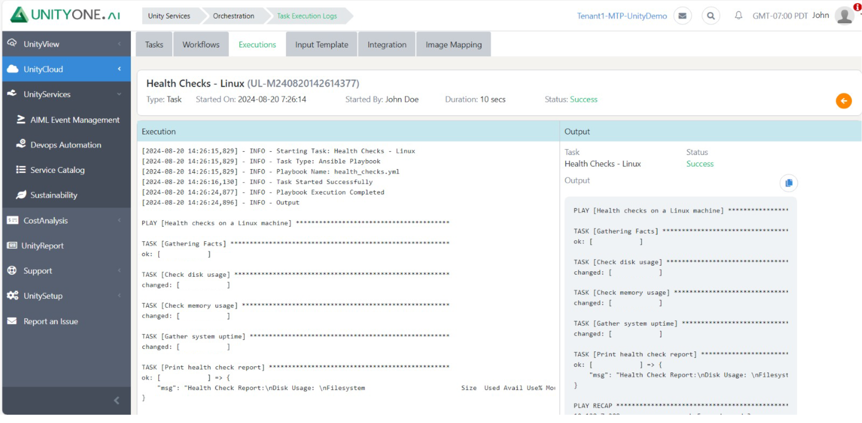This screenshot has height=423, width=862.
Task: Click the John username in header
Action: (820, 16)
